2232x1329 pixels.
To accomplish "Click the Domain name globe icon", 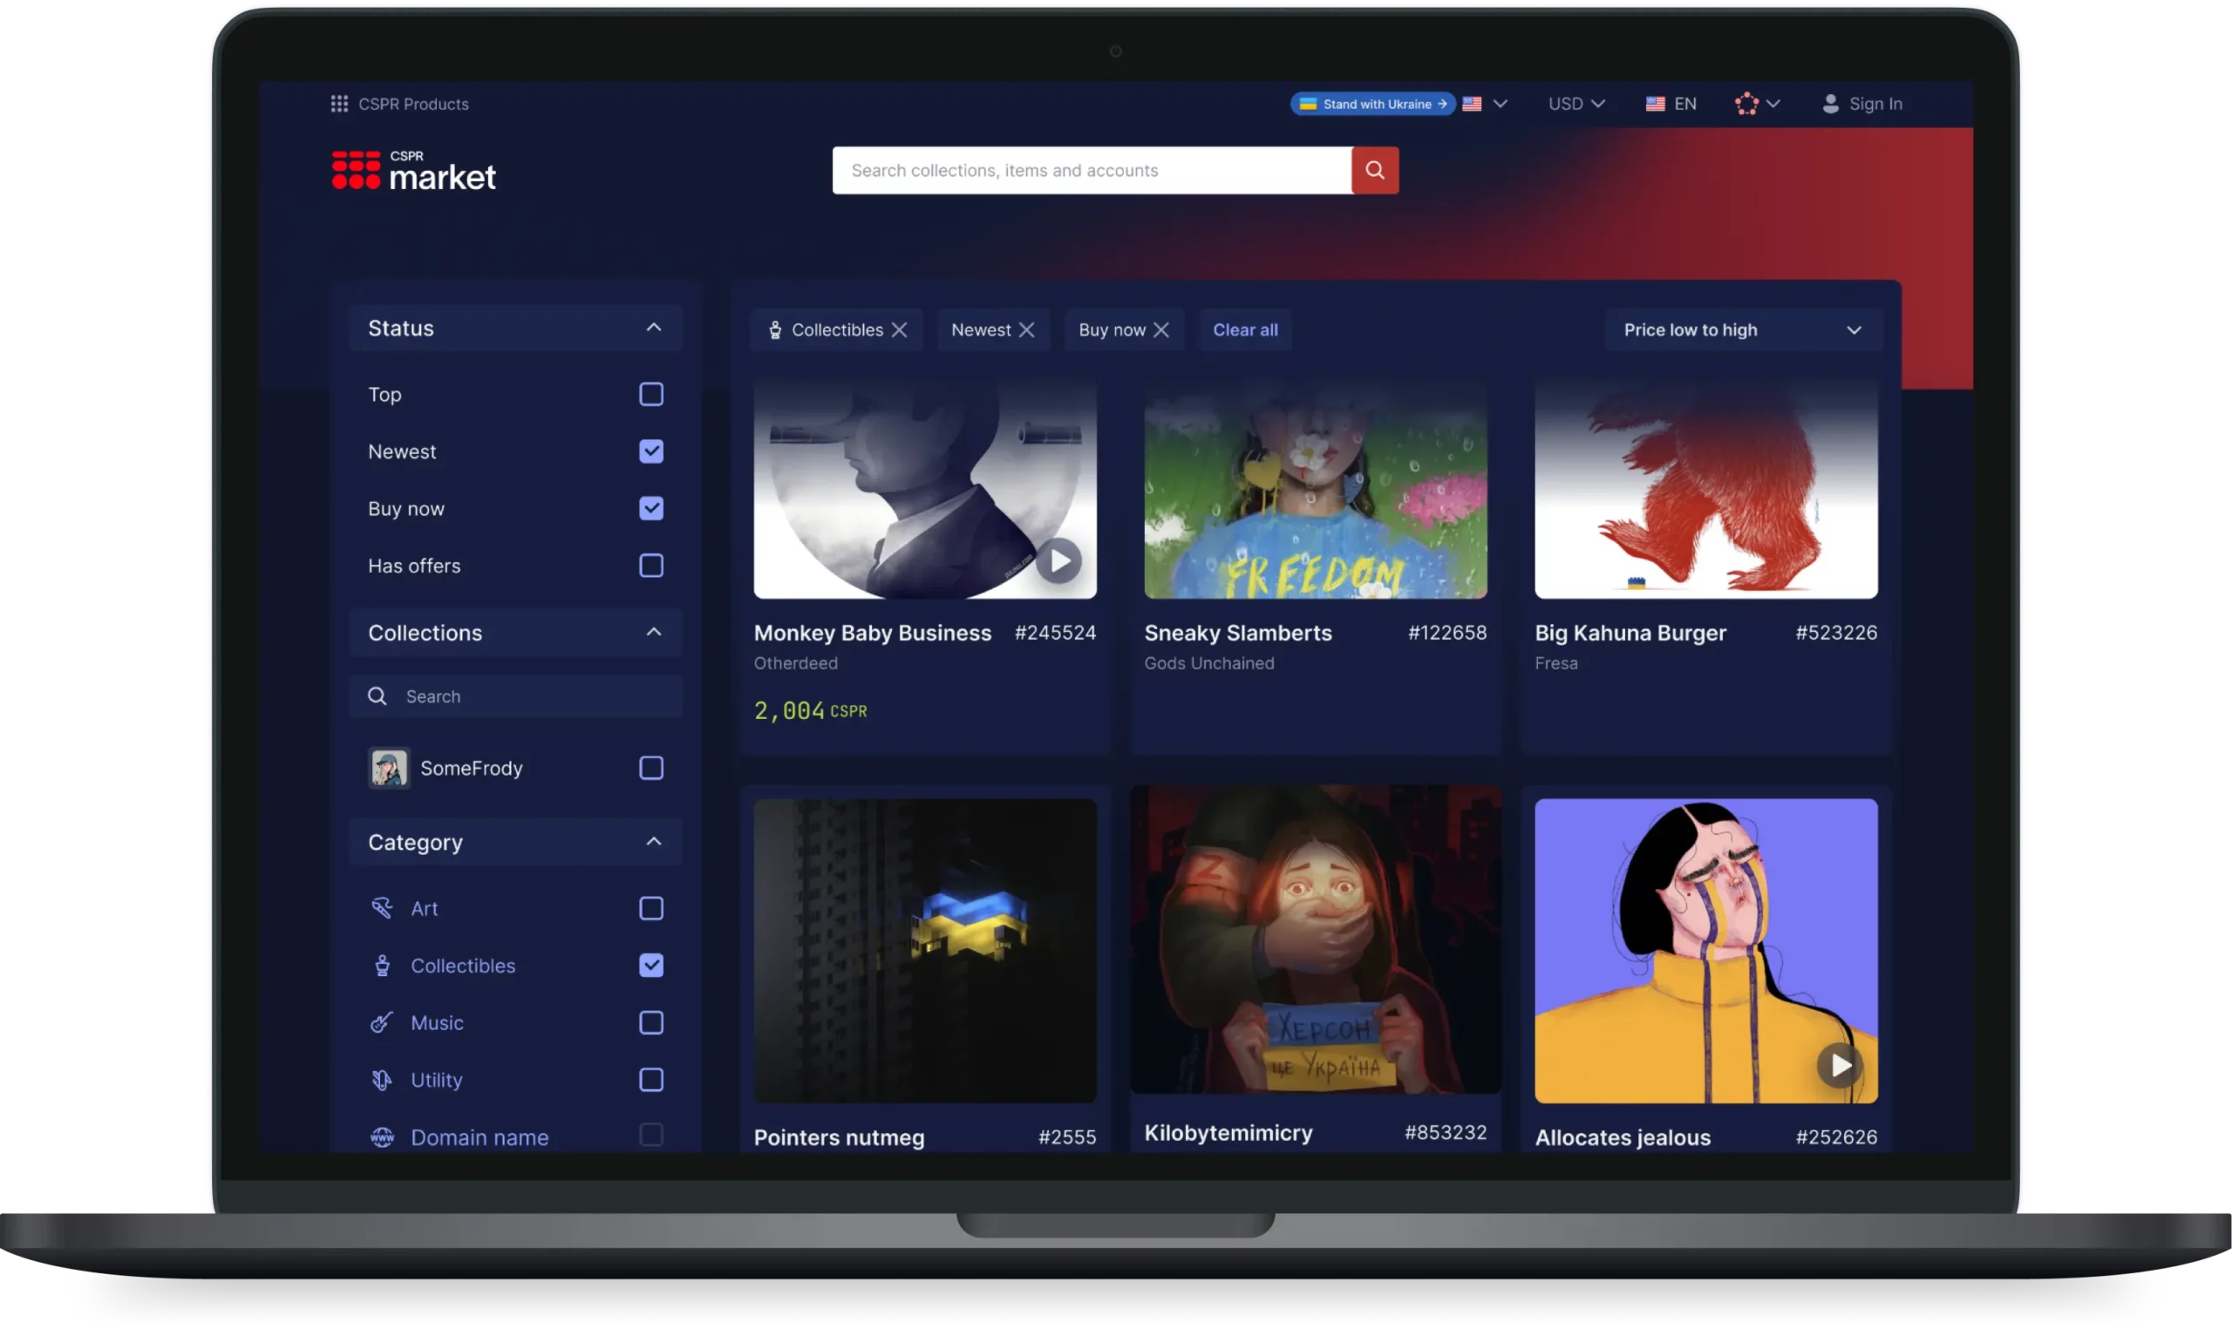I will pyautogui.click(x=382, y=1137).
